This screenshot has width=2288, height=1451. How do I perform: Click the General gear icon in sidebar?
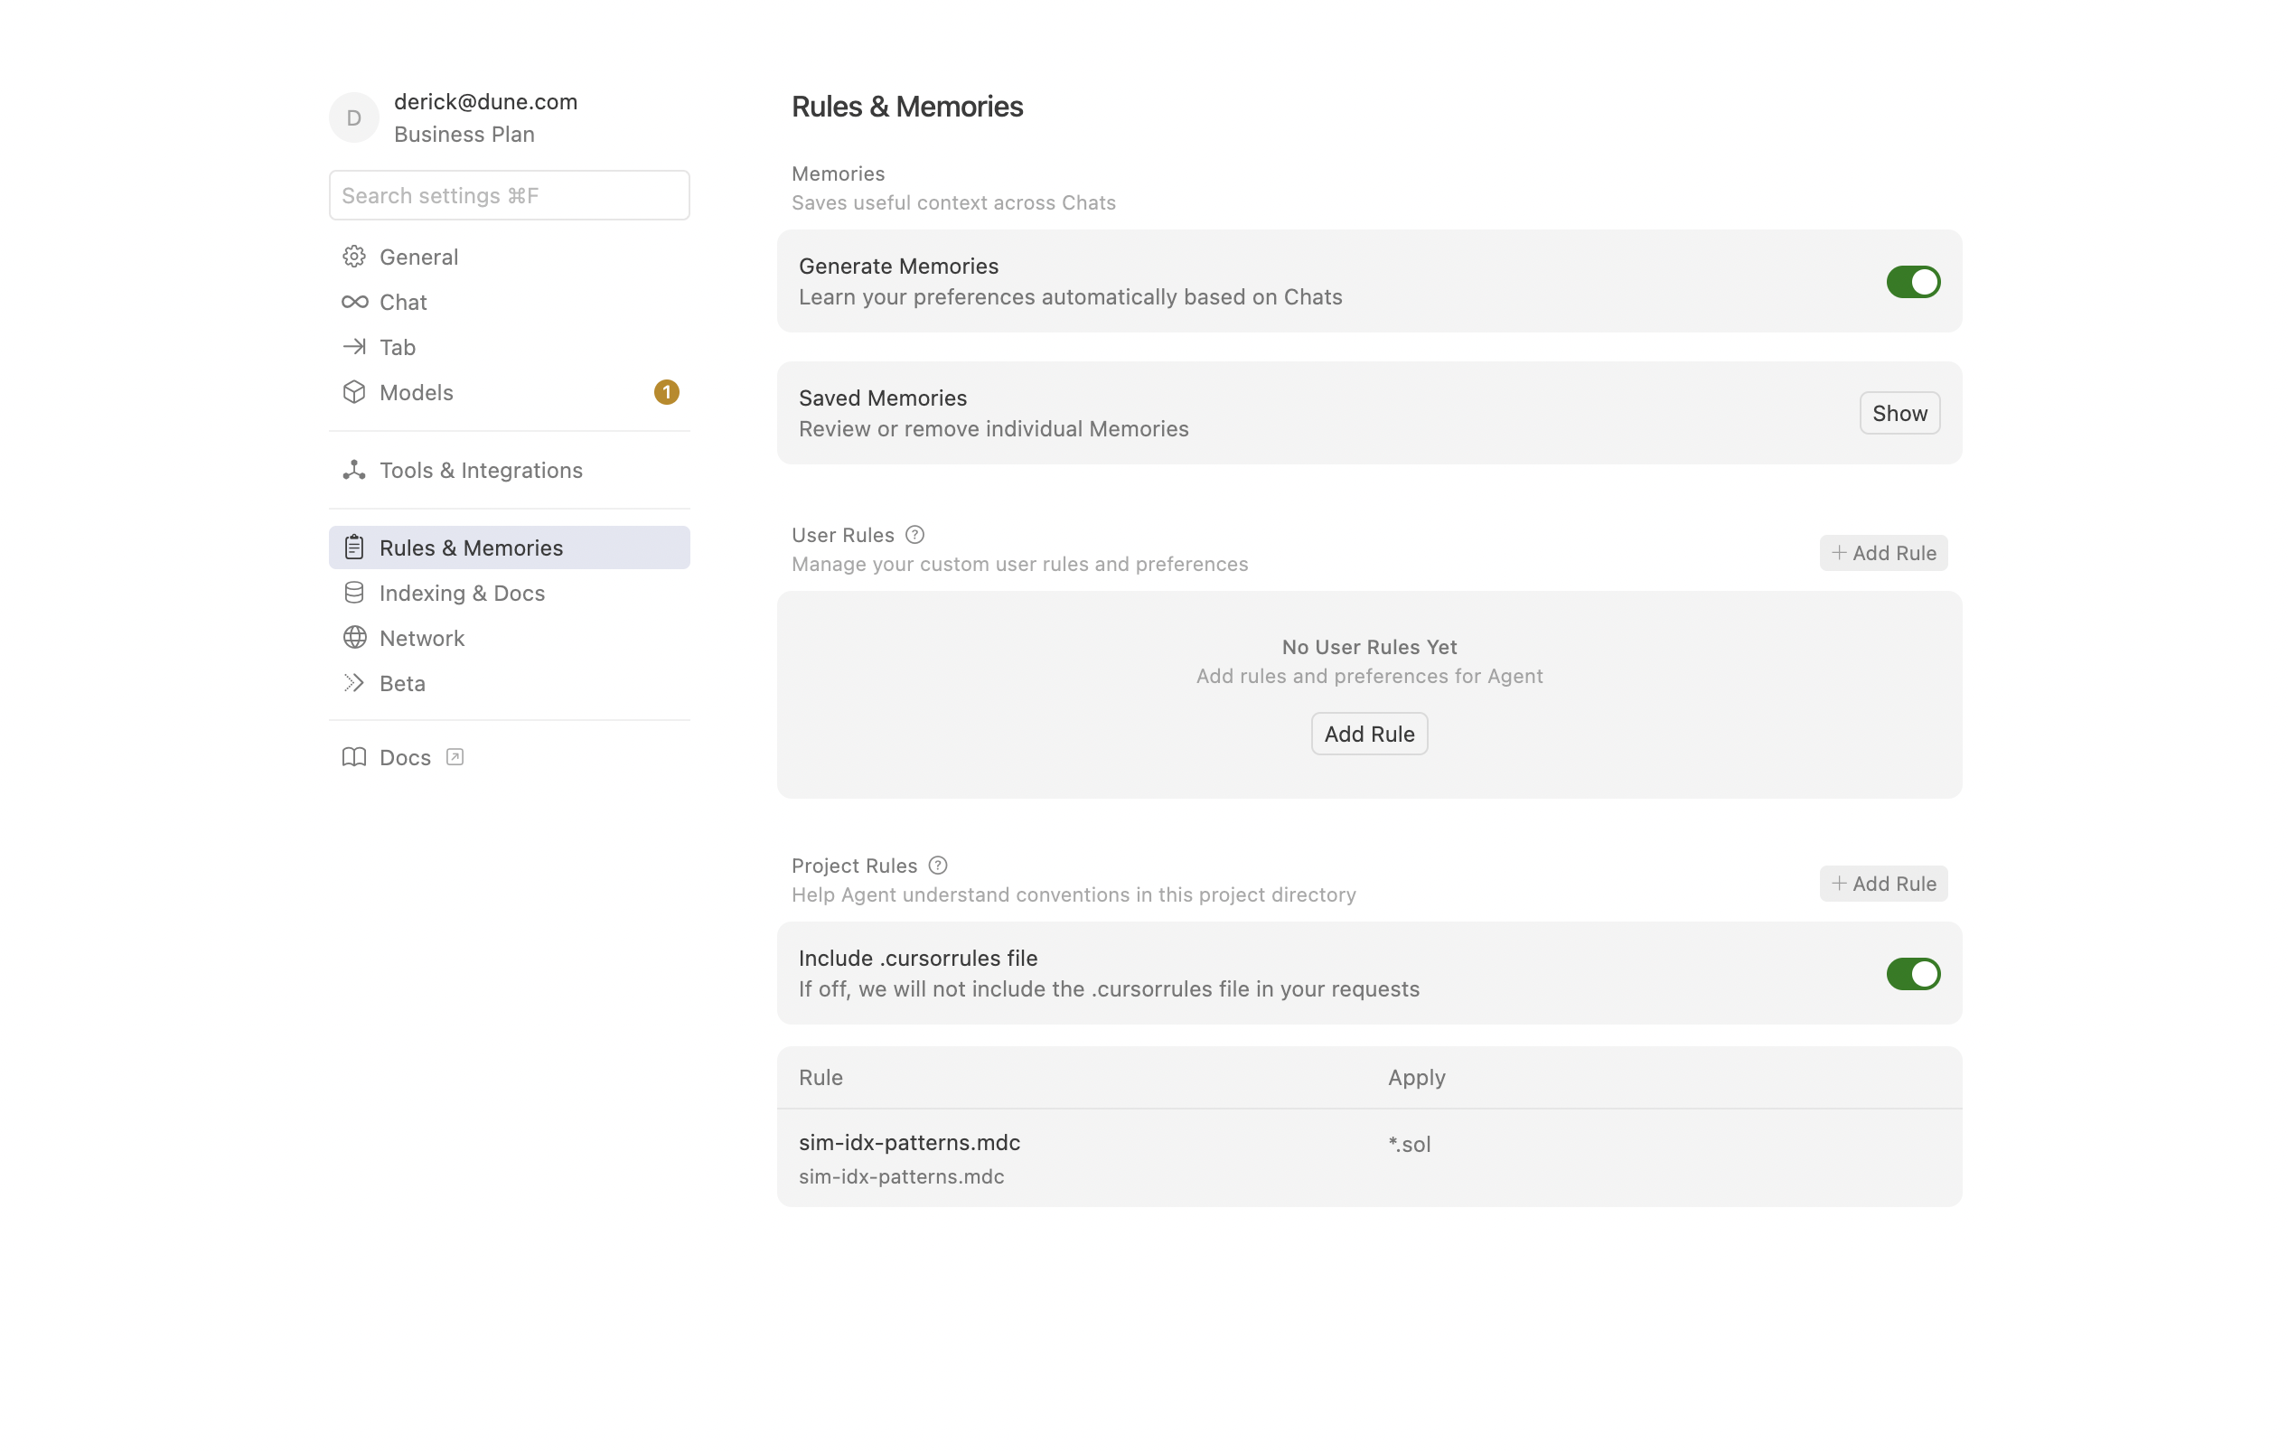pyautogui.click(x=353, y=257)
